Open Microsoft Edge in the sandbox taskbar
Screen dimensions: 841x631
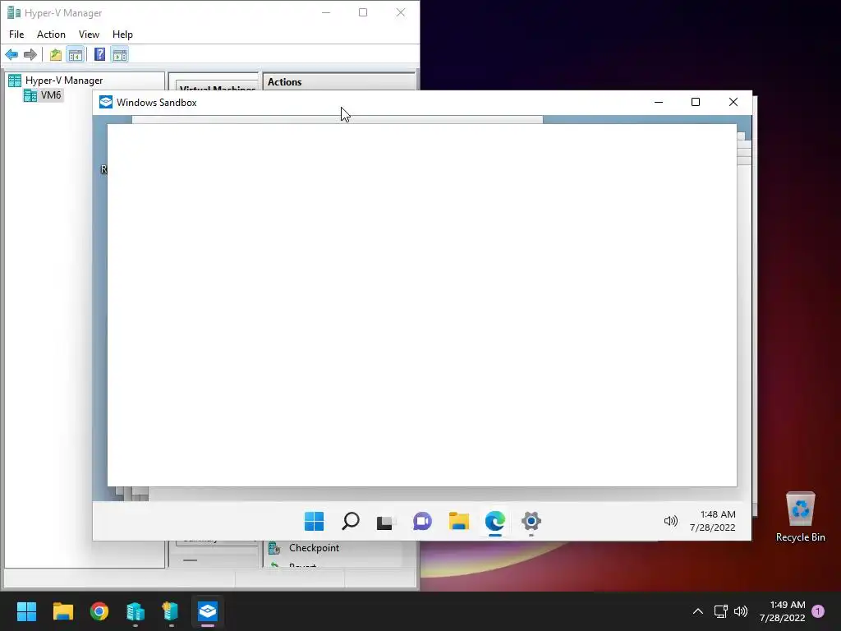494,521
